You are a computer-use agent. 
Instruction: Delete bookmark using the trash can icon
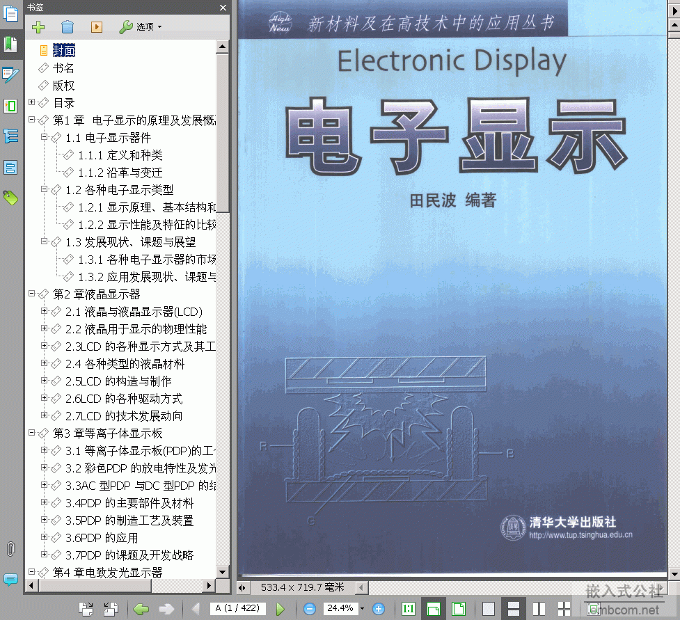point(67,27)
